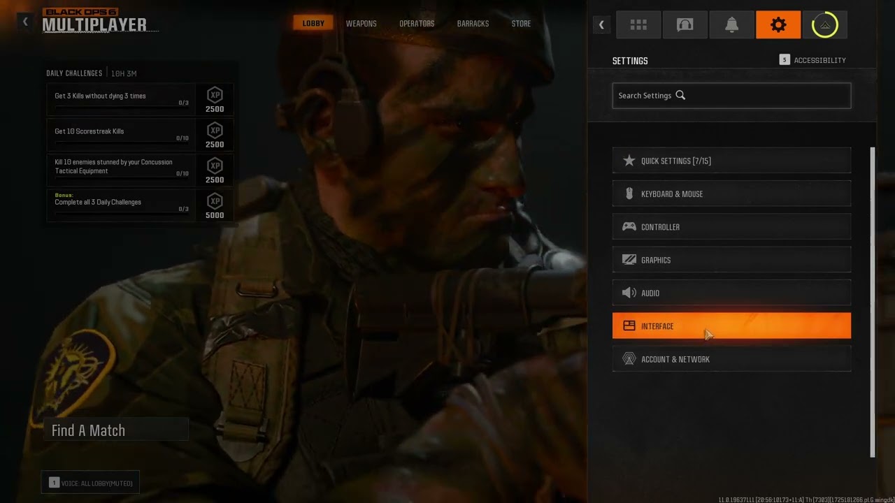Open Controller settings

pyautogui.click(x=731, y=227)
